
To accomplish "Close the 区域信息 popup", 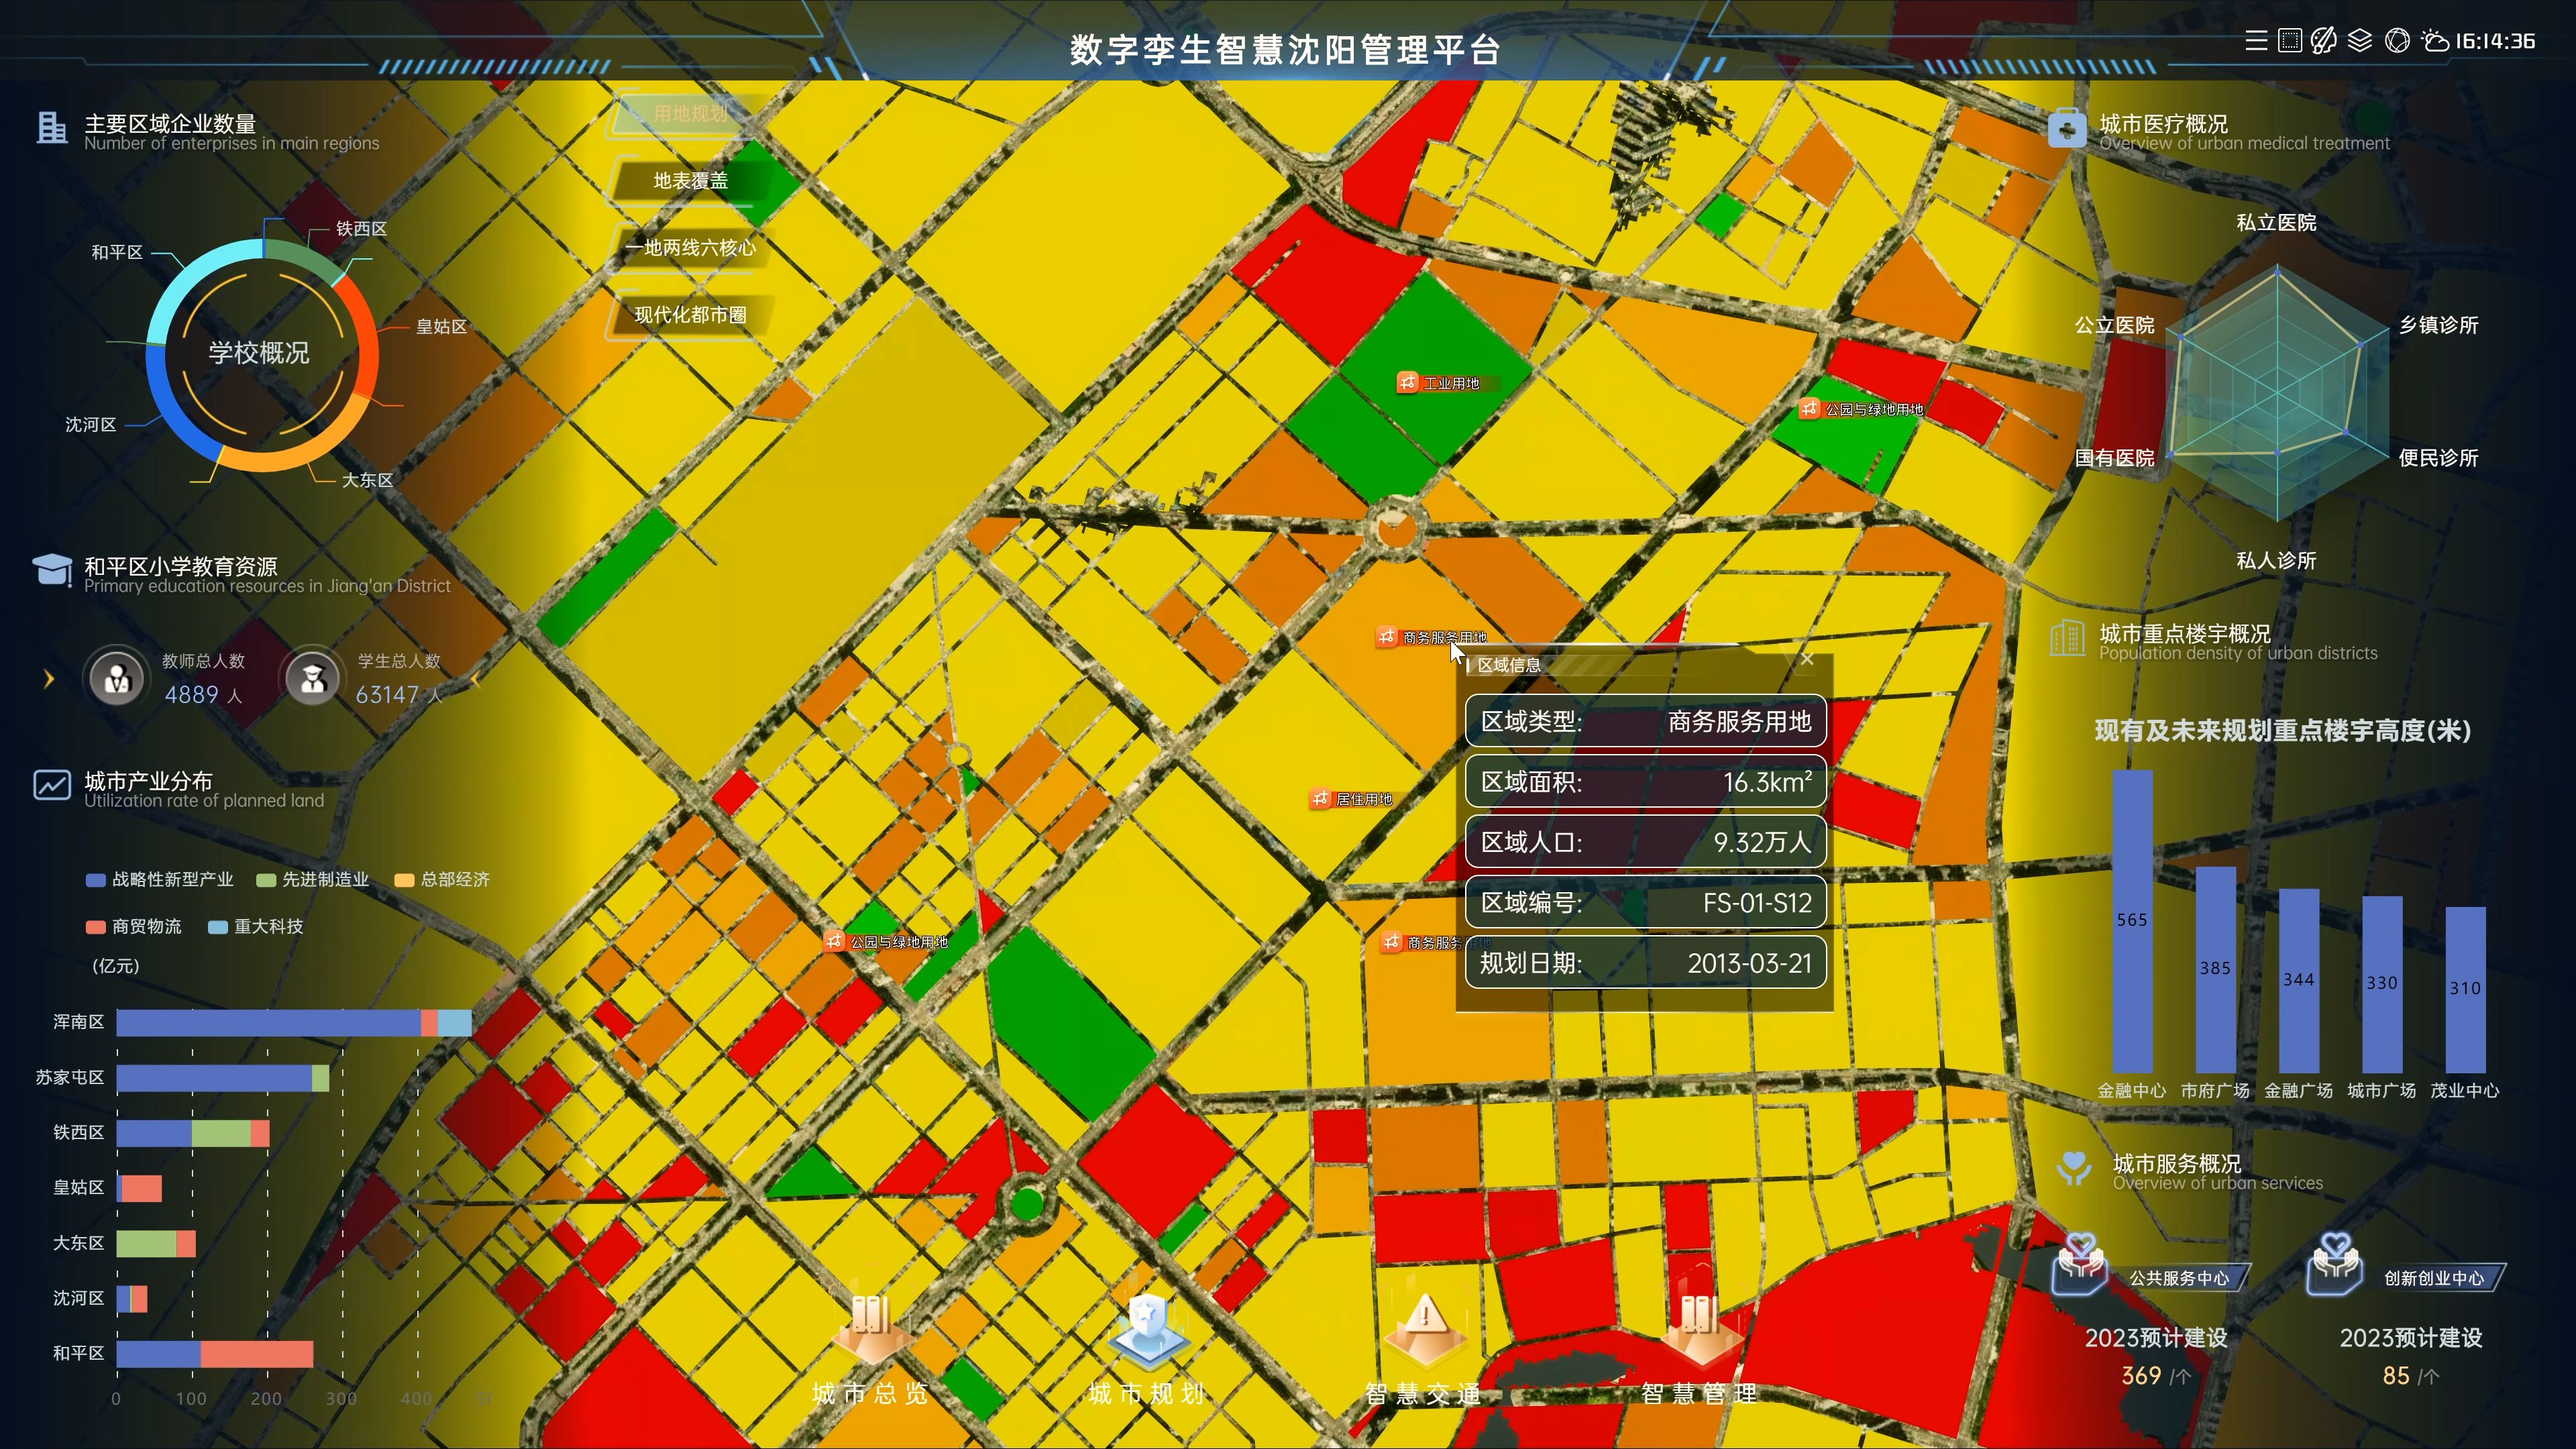I will click(x=1807, y=659).
